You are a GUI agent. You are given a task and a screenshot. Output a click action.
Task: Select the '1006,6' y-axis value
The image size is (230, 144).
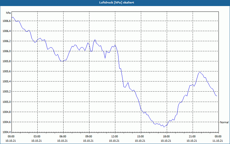tap(7, 21)
